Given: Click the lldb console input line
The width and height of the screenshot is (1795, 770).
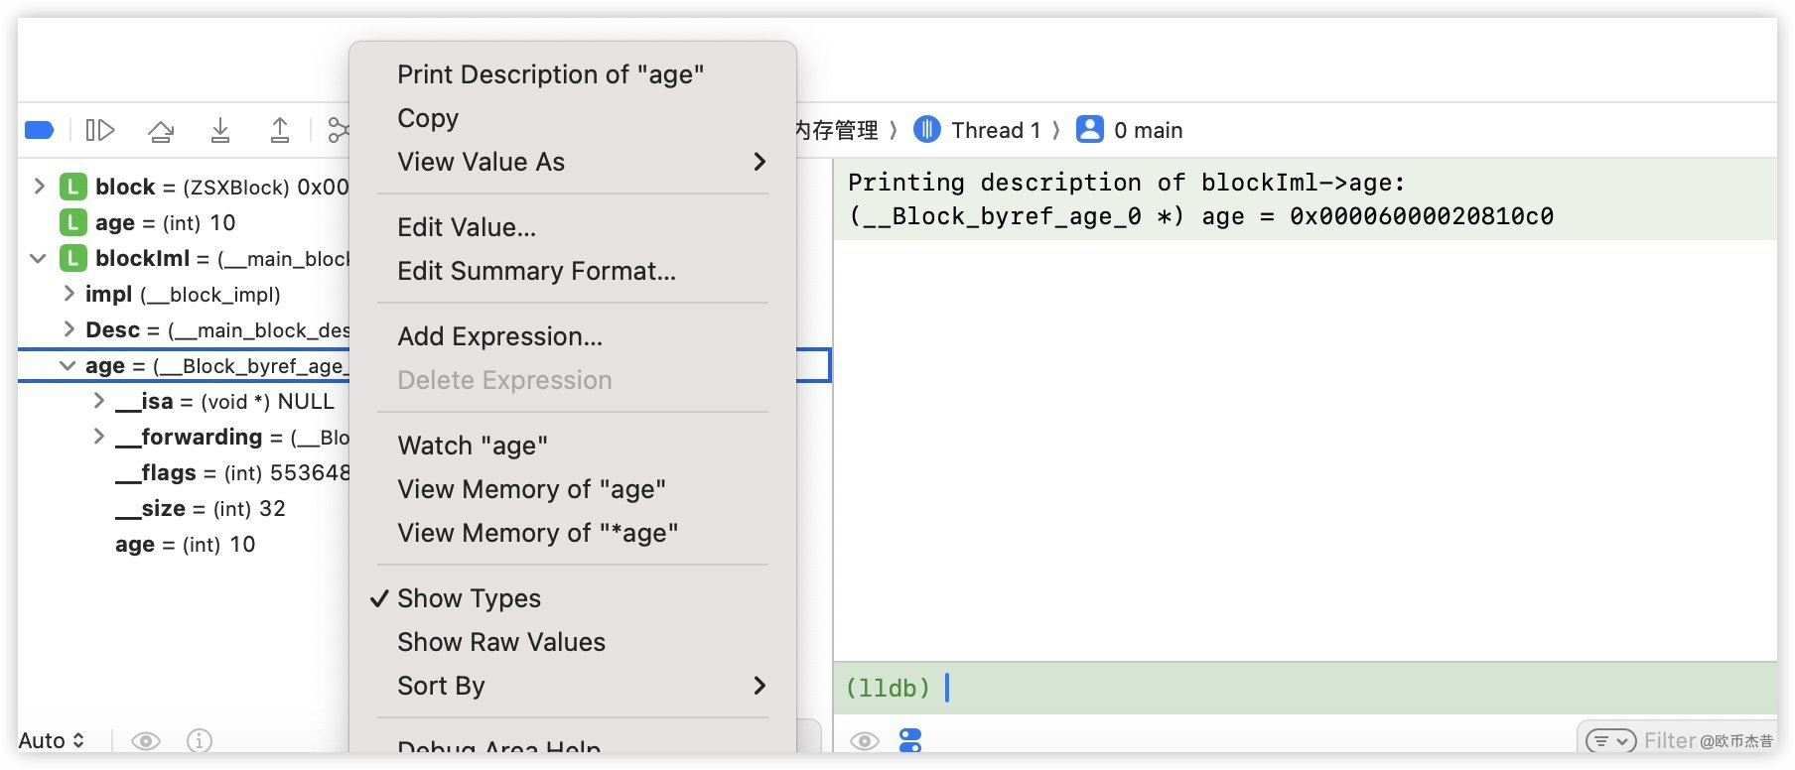Looking at the screenshot, I should 1291,688.
